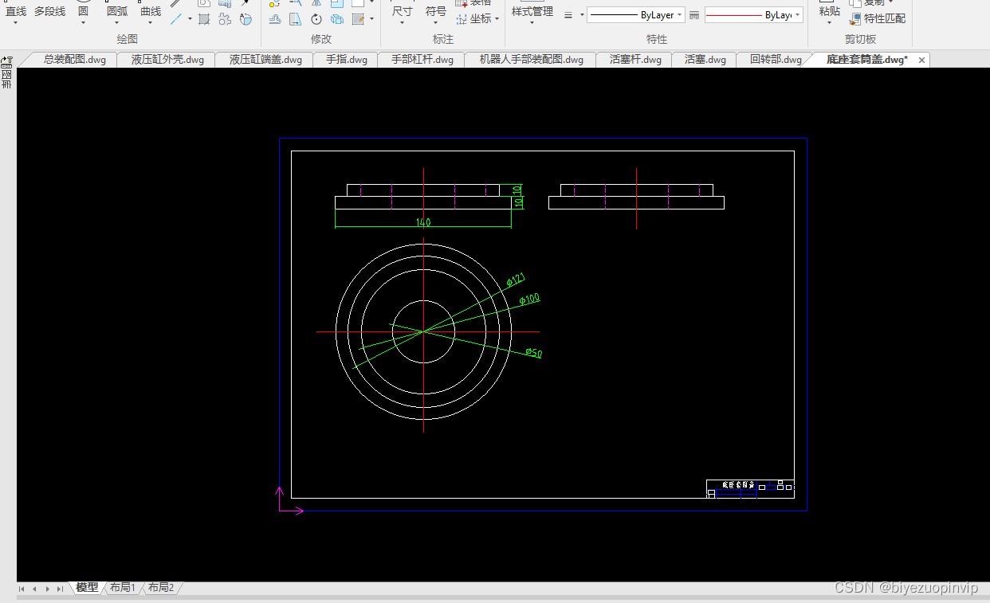990x603 pixels.
Task: Click the lineweight lines icon
Action: click(568, 15)
